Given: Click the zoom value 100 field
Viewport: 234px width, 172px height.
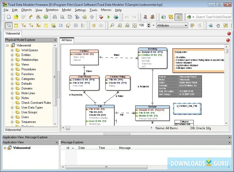Looking at the screenshot, I should coord(142,25).
